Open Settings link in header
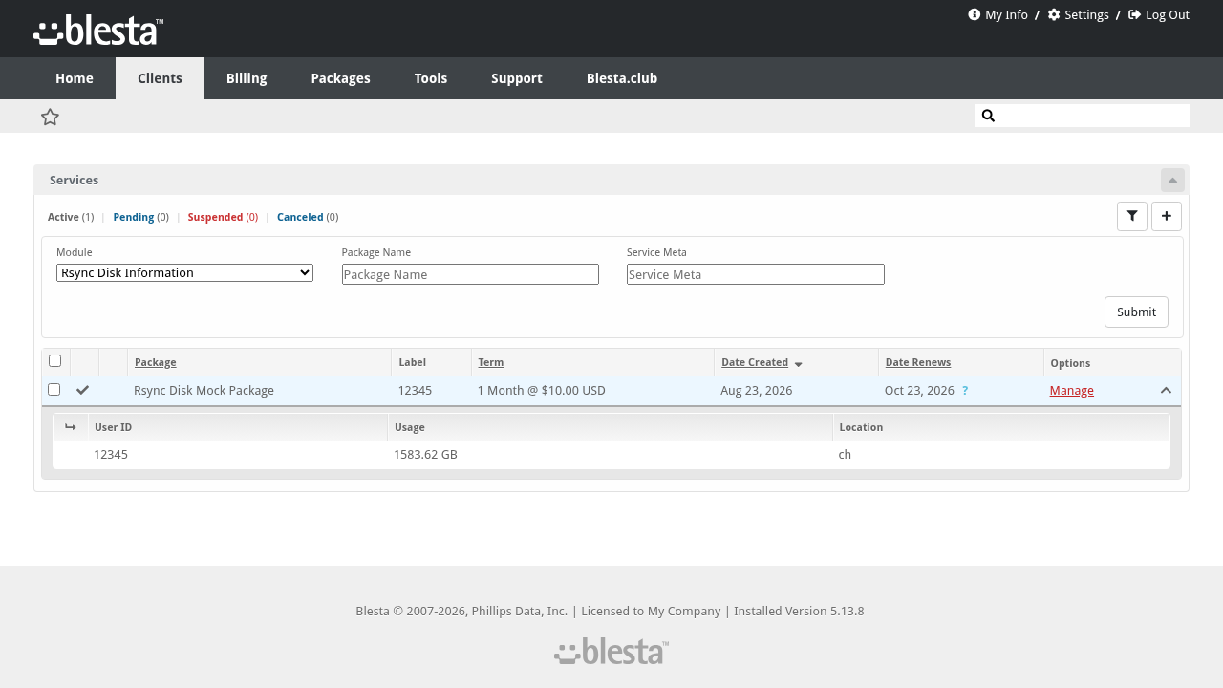The image size is (1223, 688). (1078, 15)
